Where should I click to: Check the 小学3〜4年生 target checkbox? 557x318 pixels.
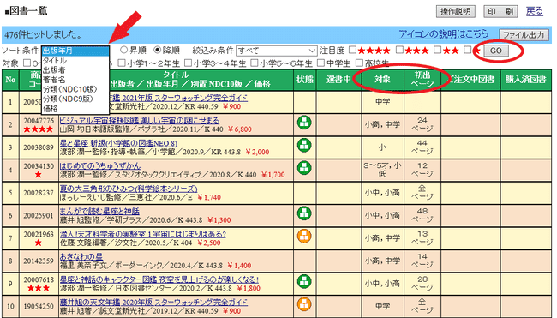pyautogui.click(x=188, y=63)
